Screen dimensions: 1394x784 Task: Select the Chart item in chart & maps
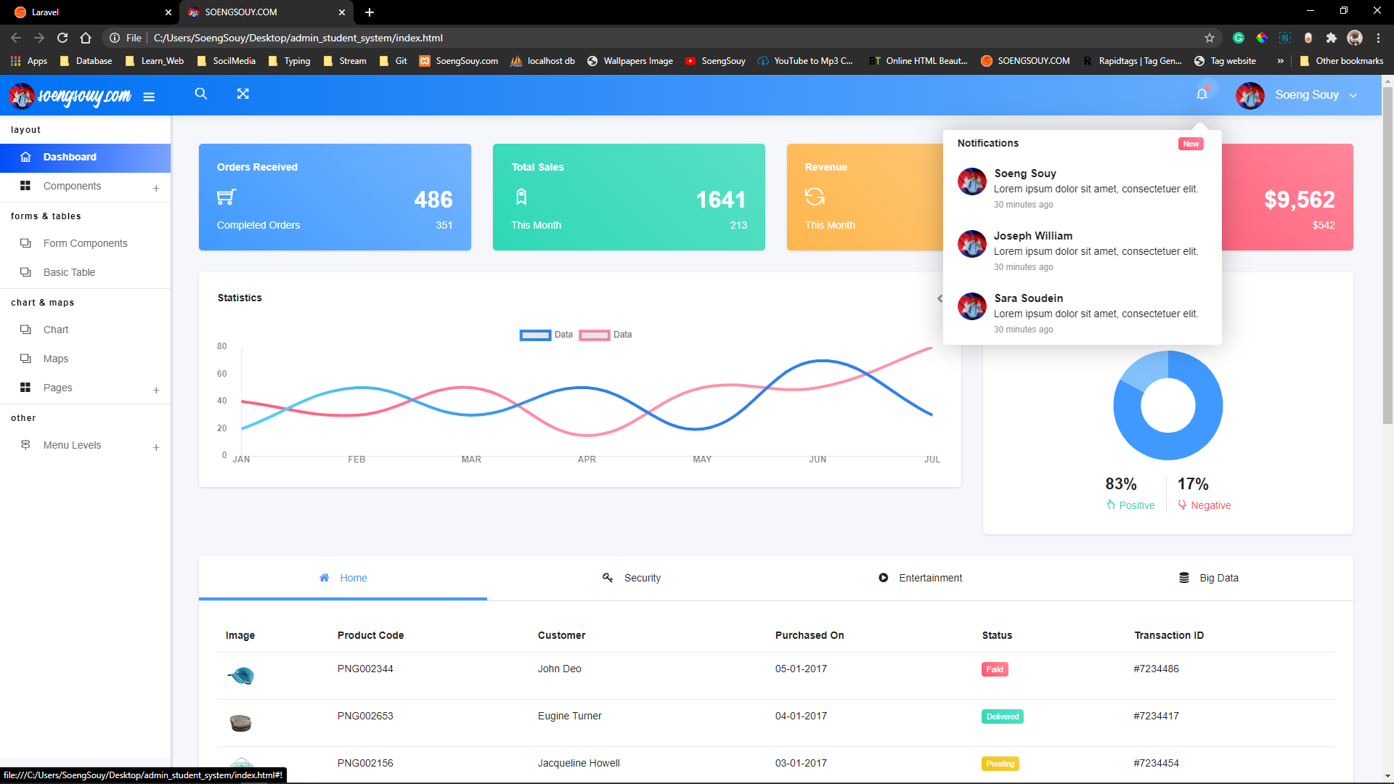pos(54,330)
